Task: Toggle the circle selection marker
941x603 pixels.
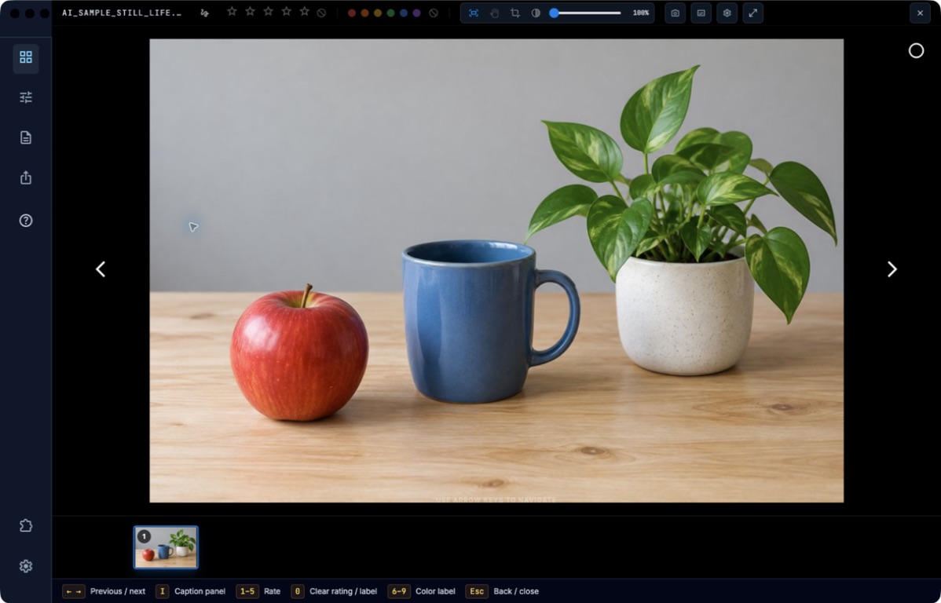Action: (916, 51)
